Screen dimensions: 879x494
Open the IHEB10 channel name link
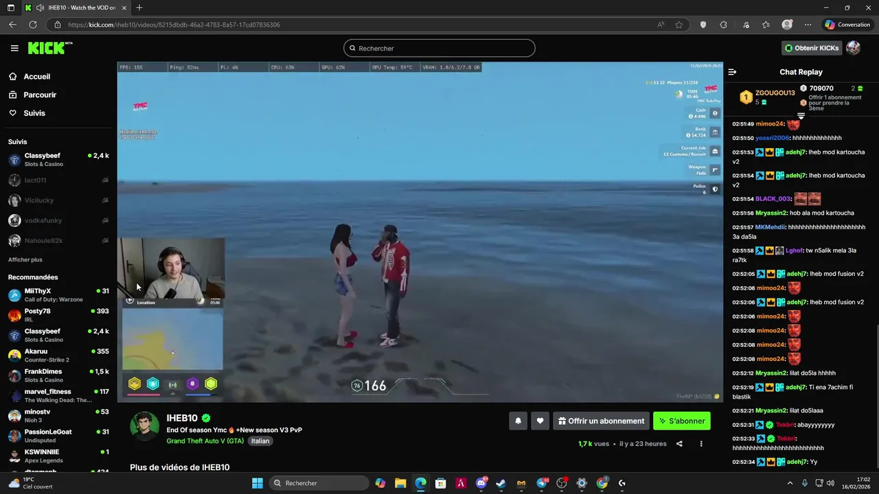tap(182, 418)
